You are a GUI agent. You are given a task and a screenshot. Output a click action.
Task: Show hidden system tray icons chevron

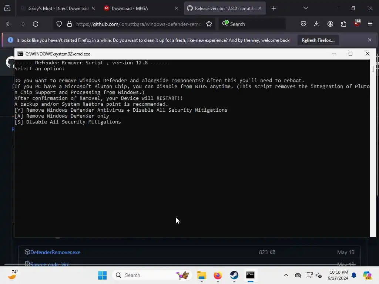[x=286, y=275]
